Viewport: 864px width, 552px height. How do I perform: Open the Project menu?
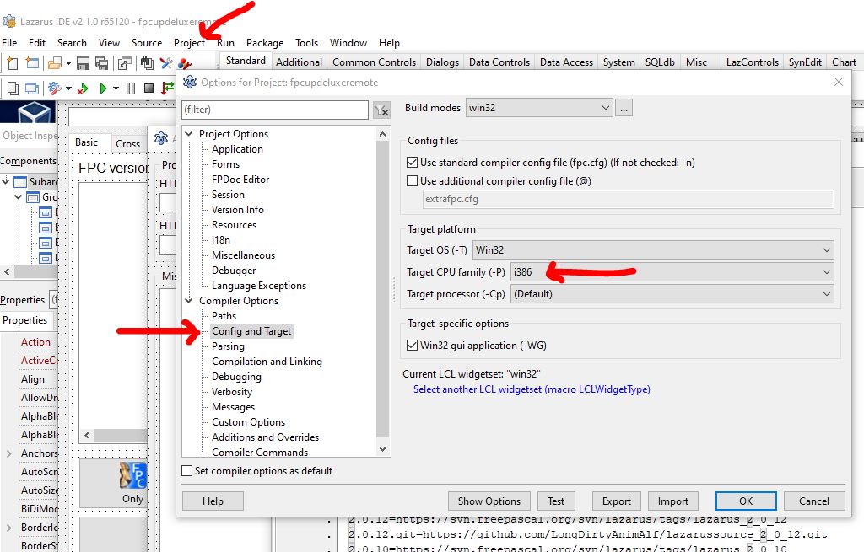click(x=187, y=42)
